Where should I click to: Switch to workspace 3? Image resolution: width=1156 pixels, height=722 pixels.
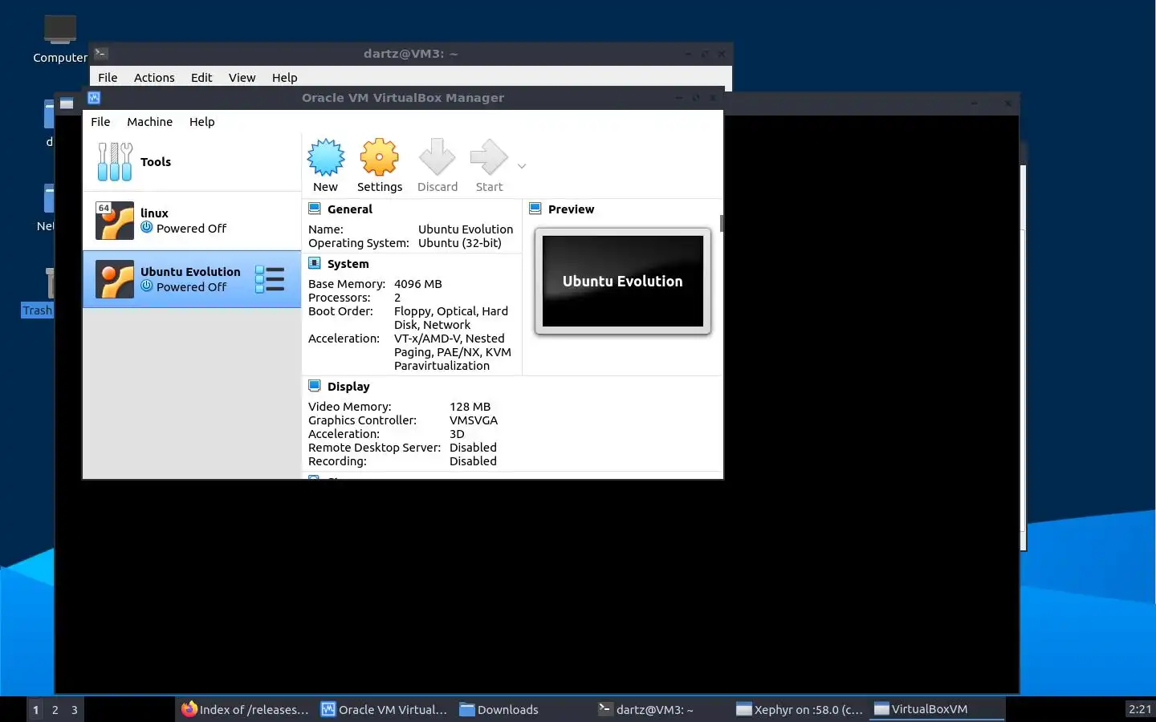[74, 710]
